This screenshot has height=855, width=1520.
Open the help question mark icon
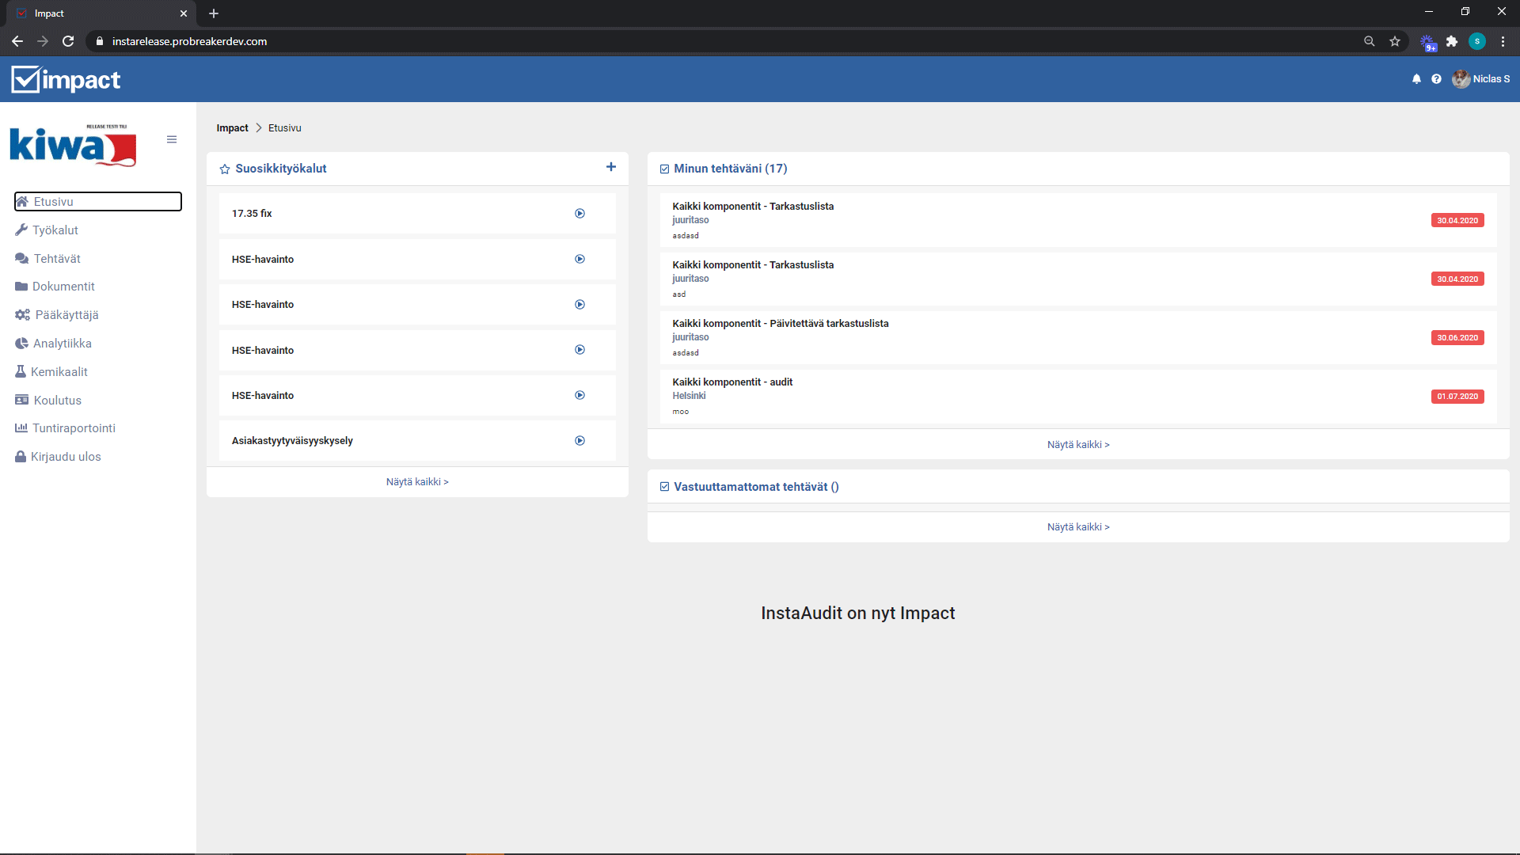click(1436, 79)
